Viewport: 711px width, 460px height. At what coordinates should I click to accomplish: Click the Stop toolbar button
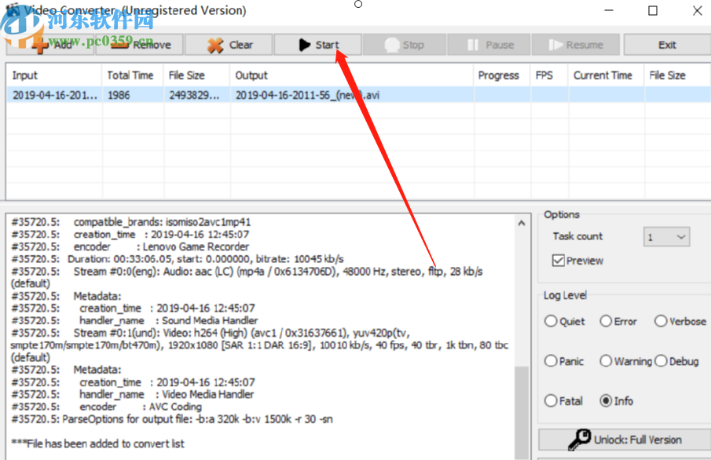[404, 45]
